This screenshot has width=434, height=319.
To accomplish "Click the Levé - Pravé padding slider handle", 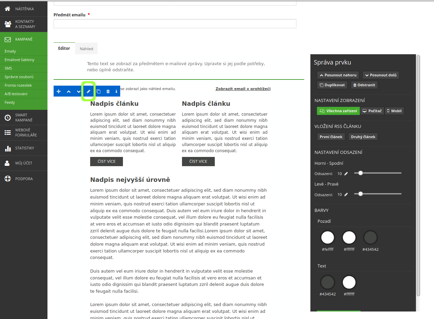I will [360, 194].
